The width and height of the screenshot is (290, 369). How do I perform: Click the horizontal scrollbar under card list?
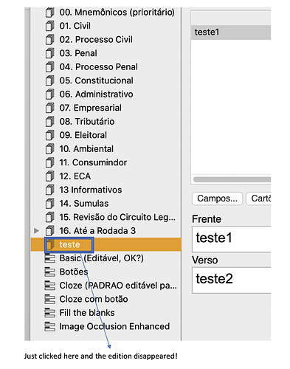[232, 179]
